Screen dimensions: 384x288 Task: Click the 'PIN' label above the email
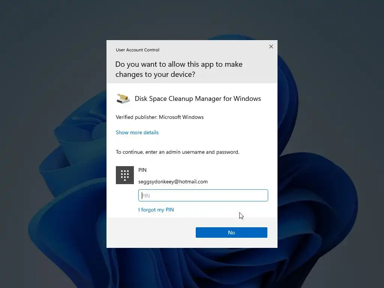[142, 170]
